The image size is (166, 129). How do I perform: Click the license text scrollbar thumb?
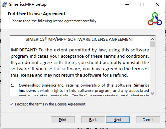point(153,44)
